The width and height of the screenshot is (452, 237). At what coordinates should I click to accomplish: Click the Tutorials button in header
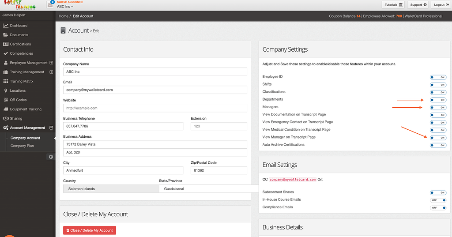394,5
